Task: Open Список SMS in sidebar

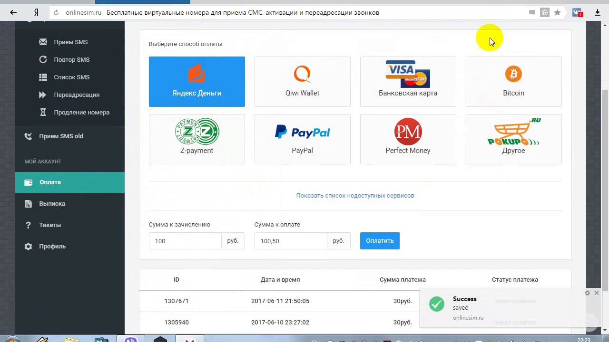Action: tap(71, 77)
